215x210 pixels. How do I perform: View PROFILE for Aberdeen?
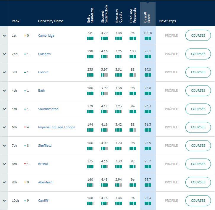tap(171, 182)
